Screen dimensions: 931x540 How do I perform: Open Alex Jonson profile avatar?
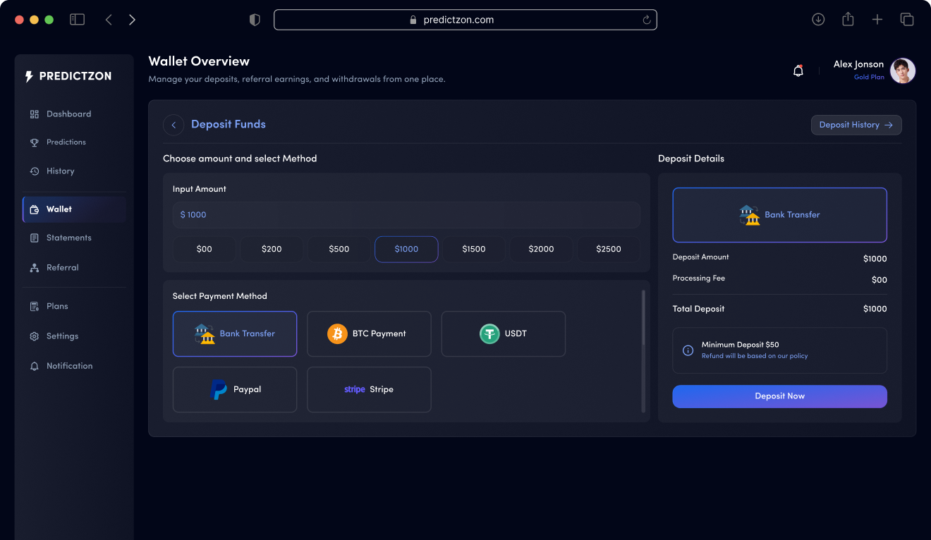902,70
